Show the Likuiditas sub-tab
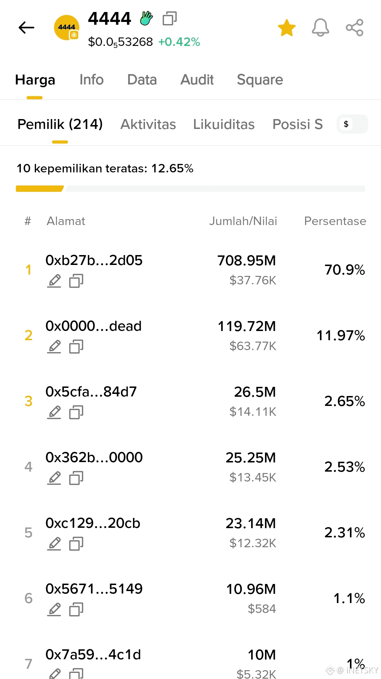The height and width of the screenshot is (679, 381). pyautogui.click(x=224, y=124)
